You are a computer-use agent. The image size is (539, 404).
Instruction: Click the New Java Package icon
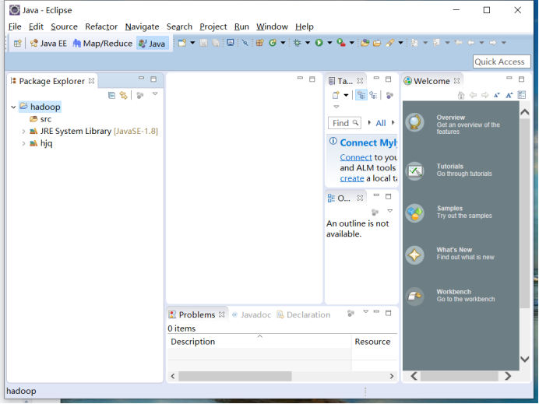[x=260, y=43]
